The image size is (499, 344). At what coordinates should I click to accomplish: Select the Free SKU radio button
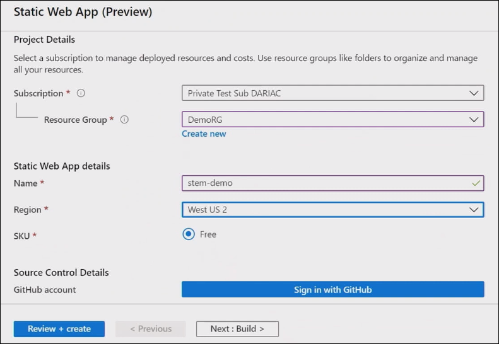(x=189, y=234)
